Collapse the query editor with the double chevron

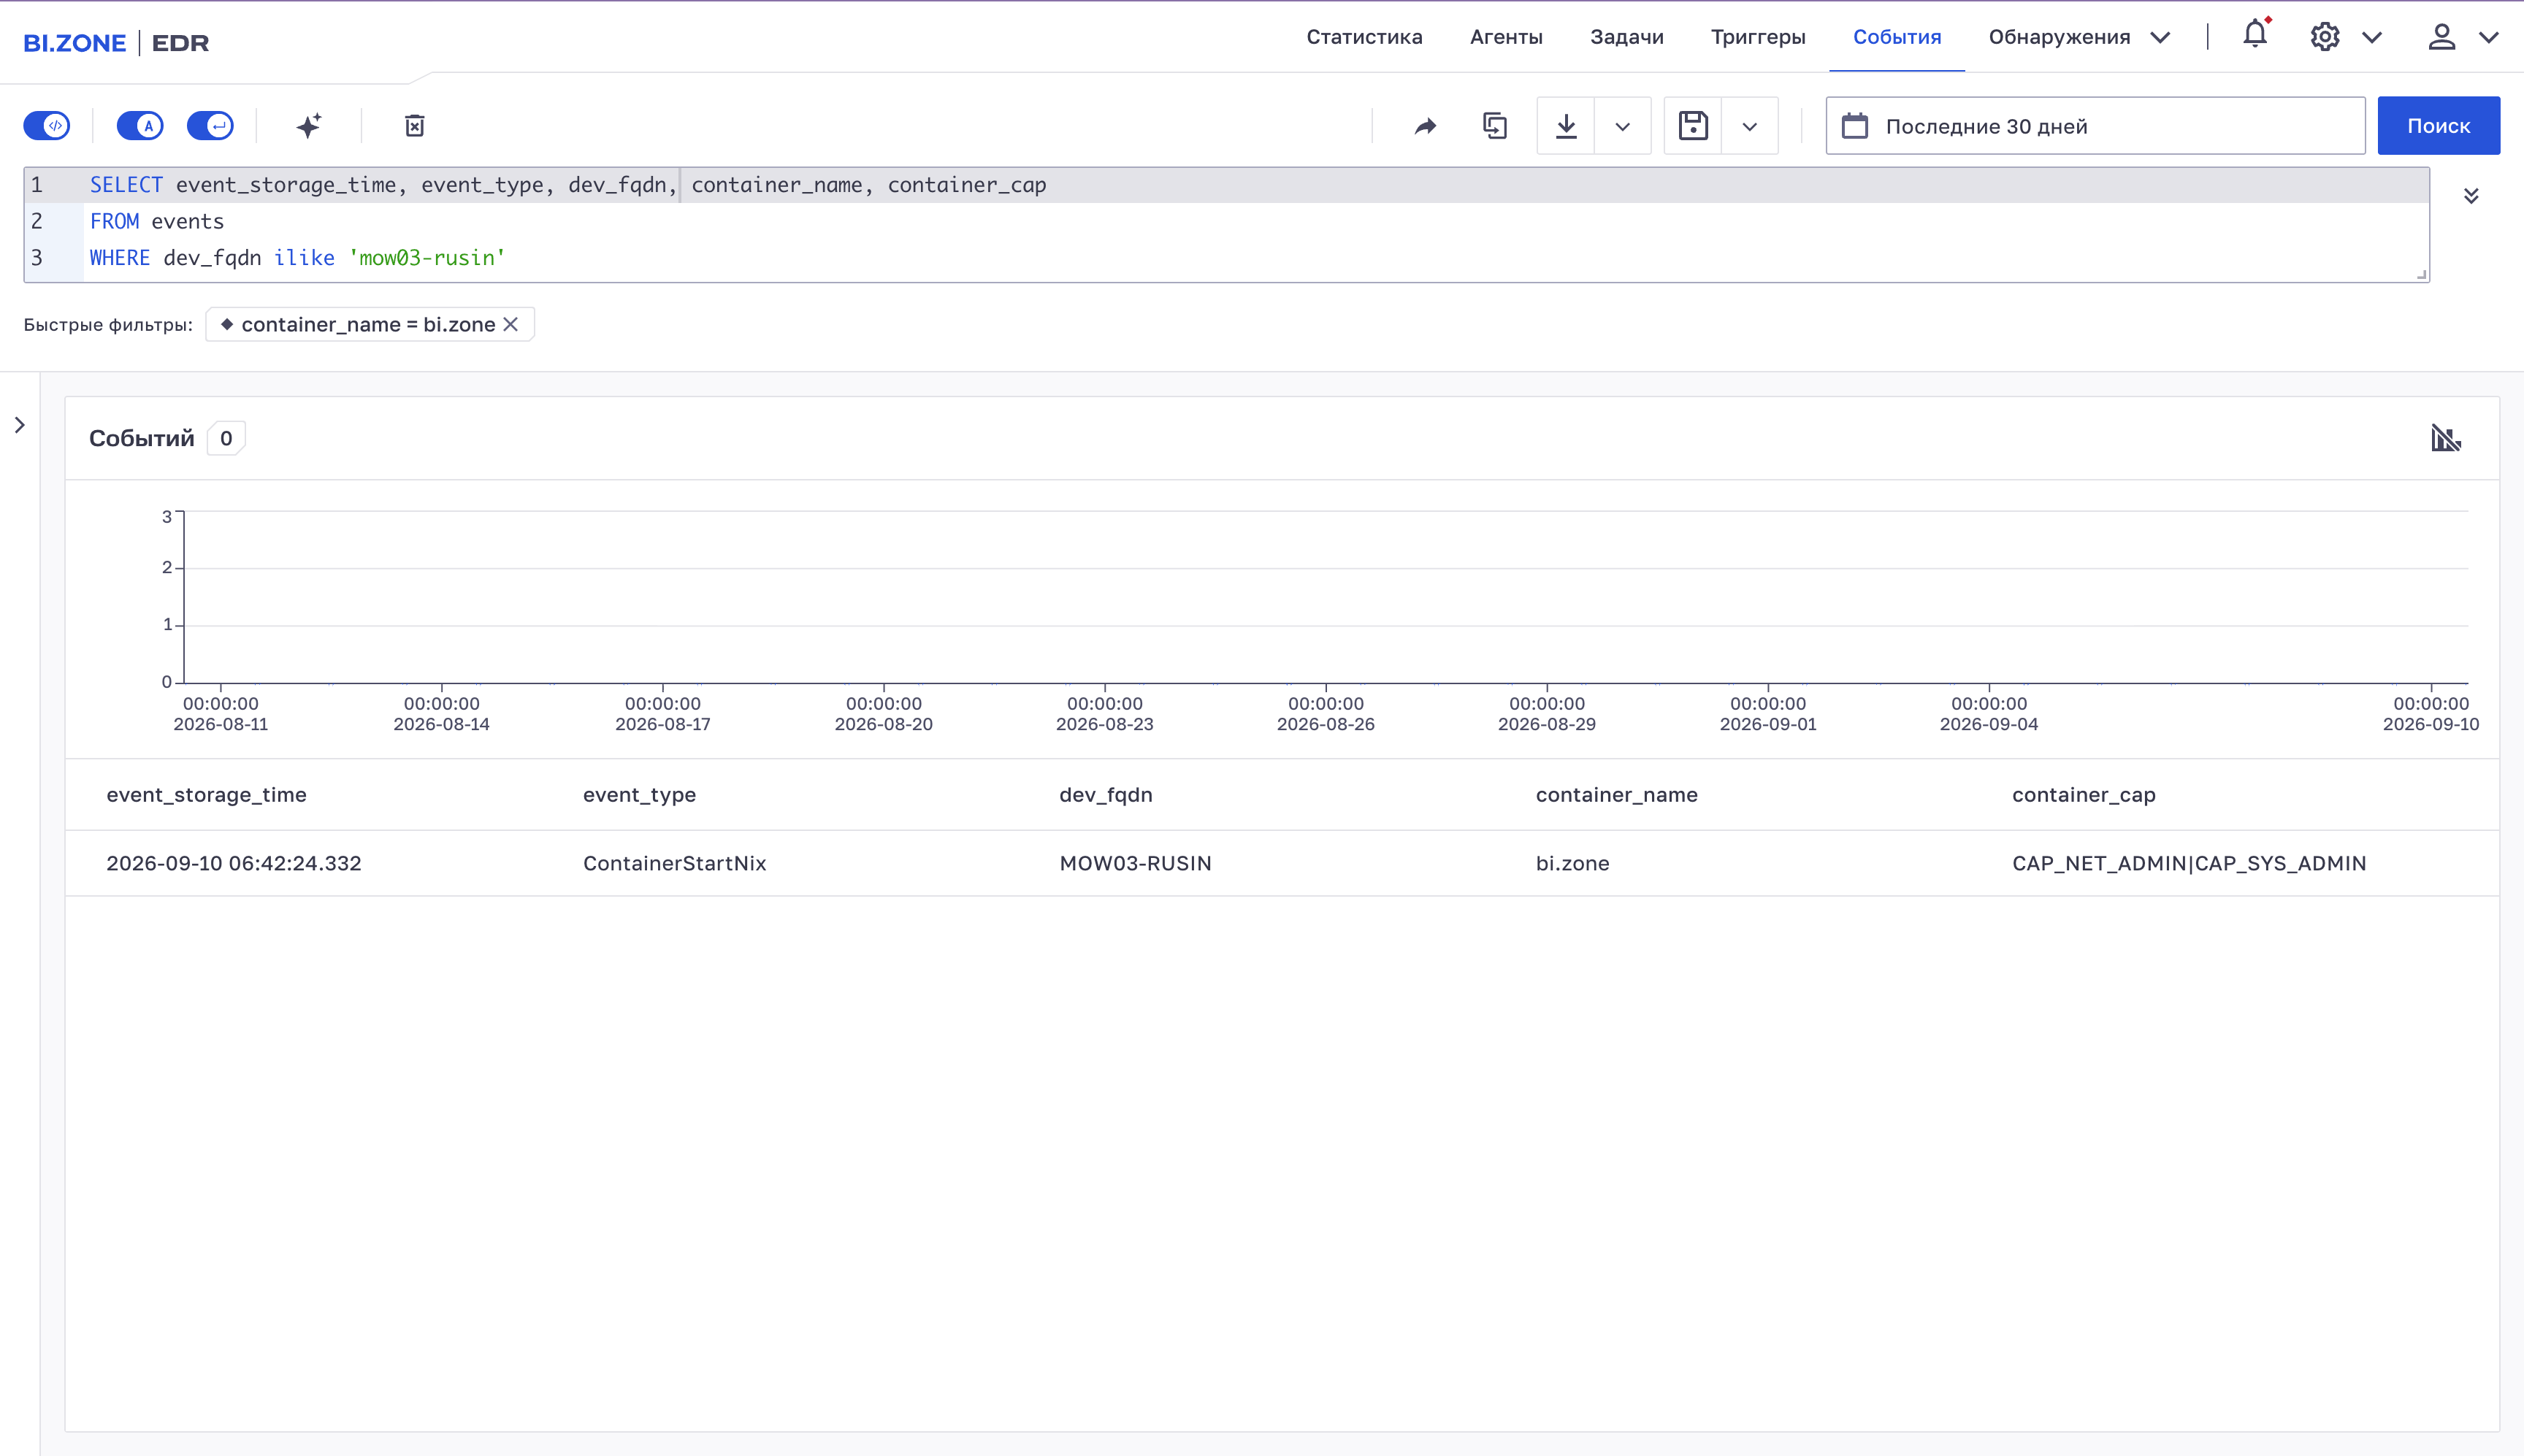pos(2471,195)
